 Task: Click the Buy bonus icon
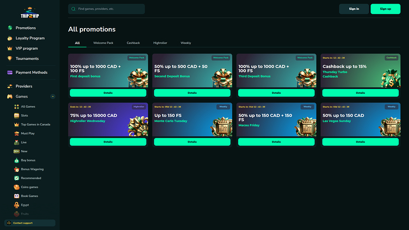[x=16, y=160]
